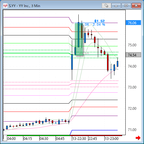144x144 pixels.
Task: Click the 71.00 price axis value
Action: (132, 130)
